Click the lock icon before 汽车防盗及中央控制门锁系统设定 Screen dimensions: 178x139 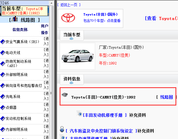[x=62, y=129]
